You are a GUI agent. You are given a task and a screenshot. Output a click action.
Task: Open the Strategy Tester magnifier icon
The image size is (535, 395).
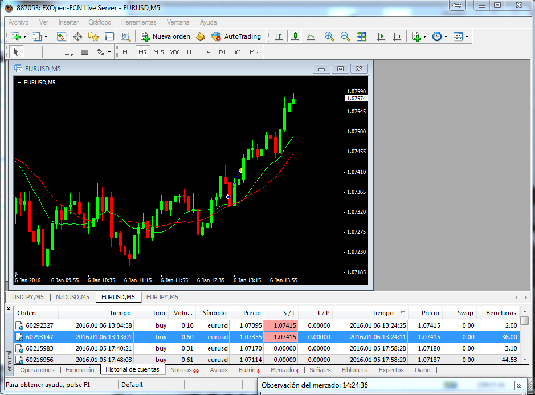125,36
